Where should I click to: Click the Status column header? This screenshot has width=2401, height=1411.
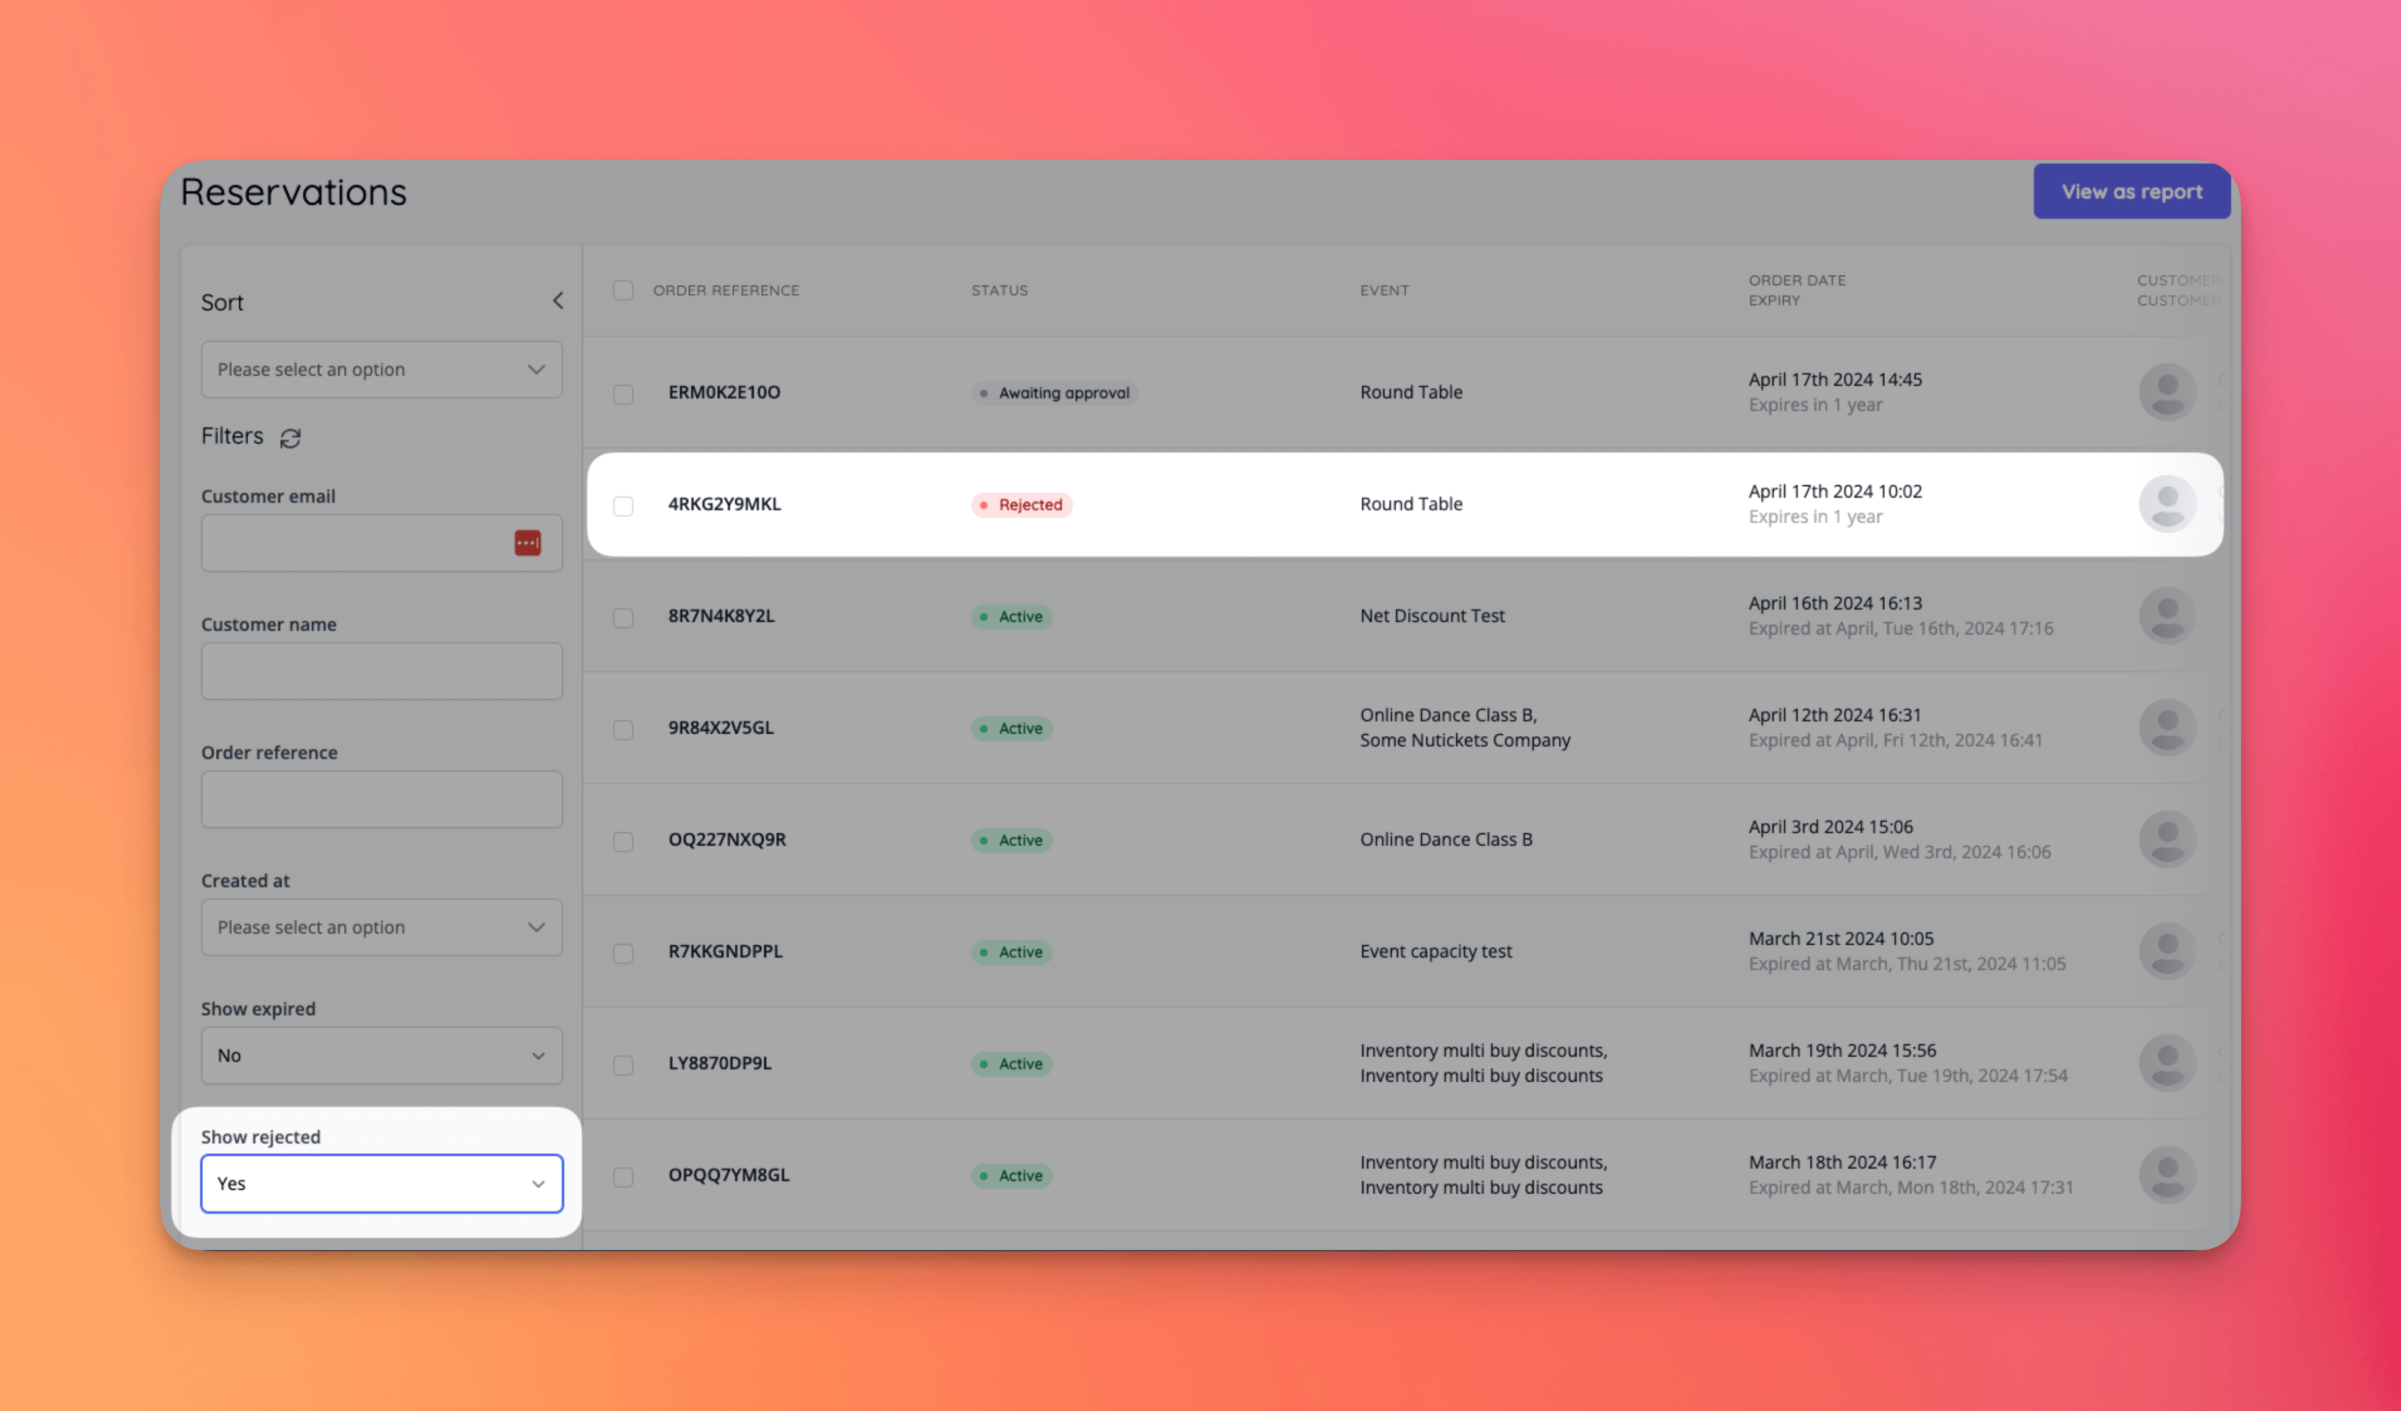[x=1000, y=290]
